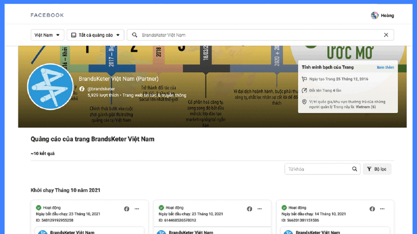Image resolution: width=417 pixels, height=234 pixels.
Task: Select ID: 548129192955258 text
Action: click(55, 220)
